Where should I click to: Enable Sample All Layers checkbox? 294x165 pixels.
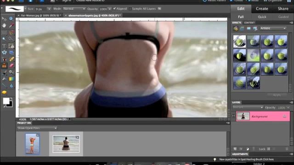(x=130, y=9)
